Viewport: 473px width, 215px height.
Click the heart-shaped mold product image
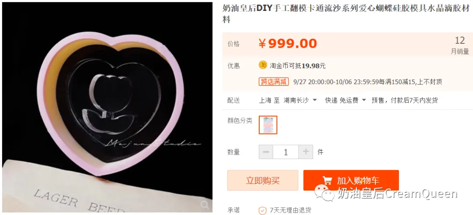pos(107,107)
